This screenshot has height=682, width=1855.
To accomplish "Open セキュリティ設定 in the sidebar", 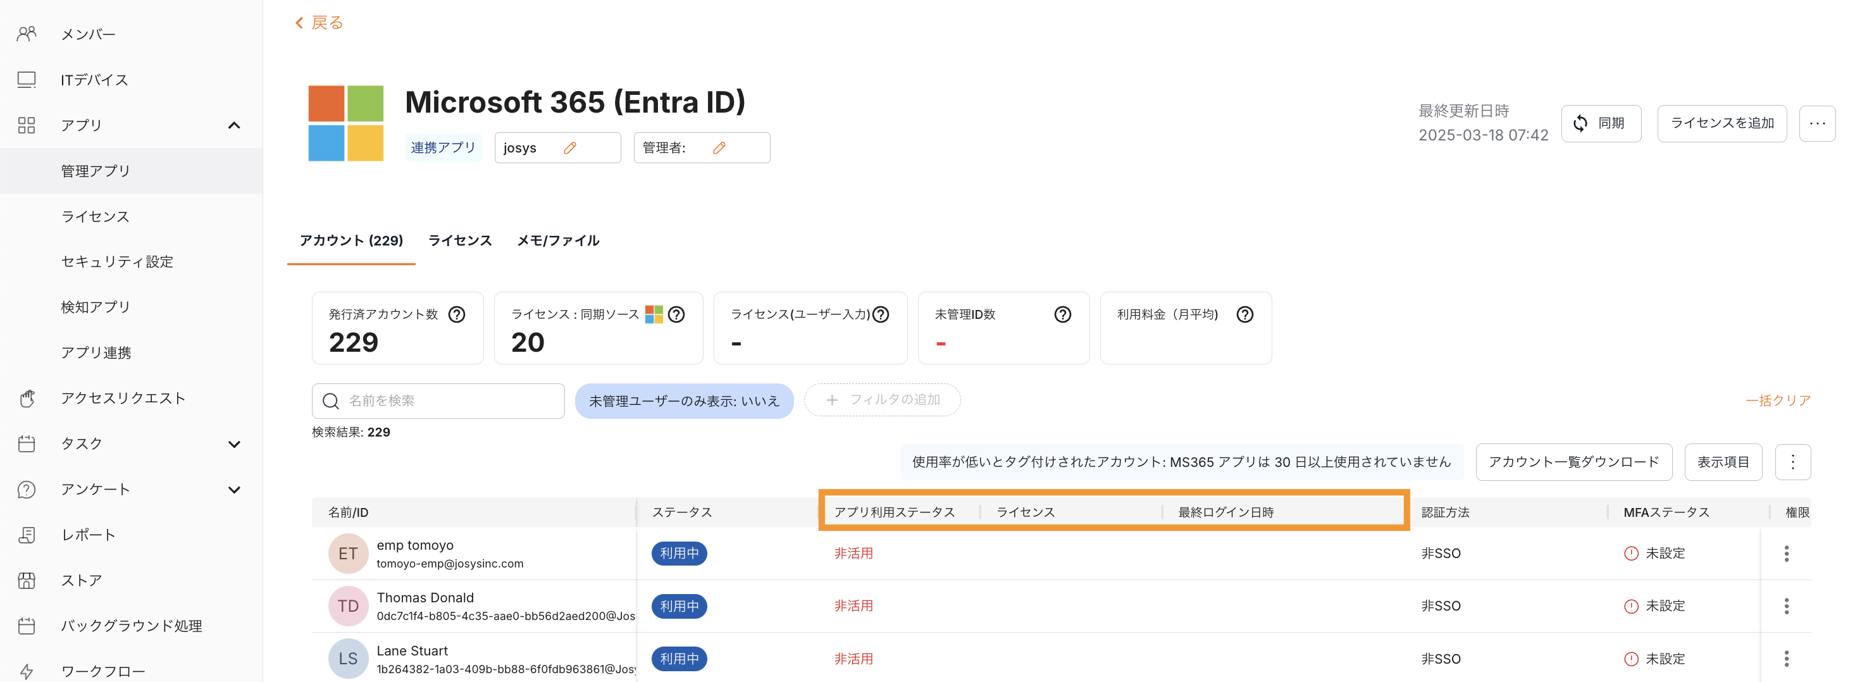I will point(116,261).
